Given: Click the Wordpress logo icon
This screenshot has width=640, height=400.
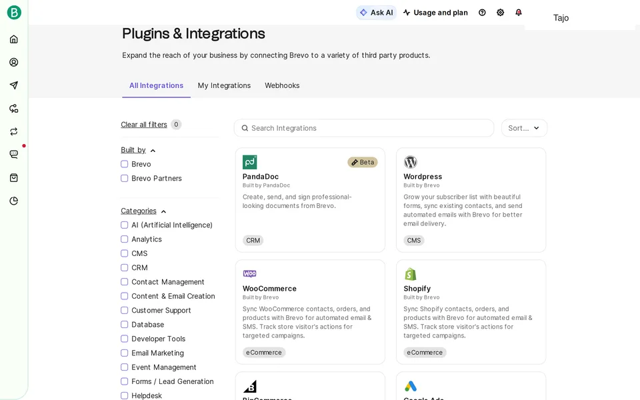Looking at the screenshot, I should (411, 162).
